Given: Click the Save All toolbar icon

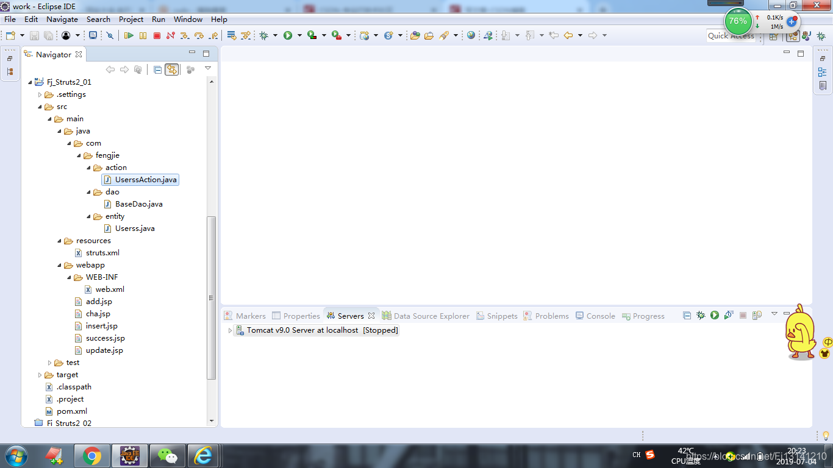Looking at the screenshot, I should [x=48, y=36].
